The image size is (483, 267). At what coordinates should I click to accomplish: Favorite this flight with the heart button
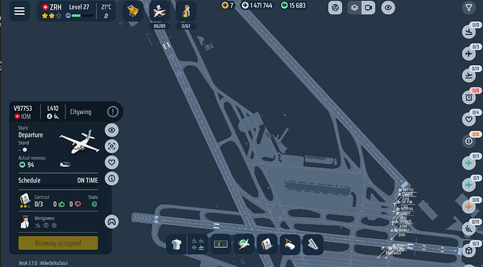[x=111, y=163]
